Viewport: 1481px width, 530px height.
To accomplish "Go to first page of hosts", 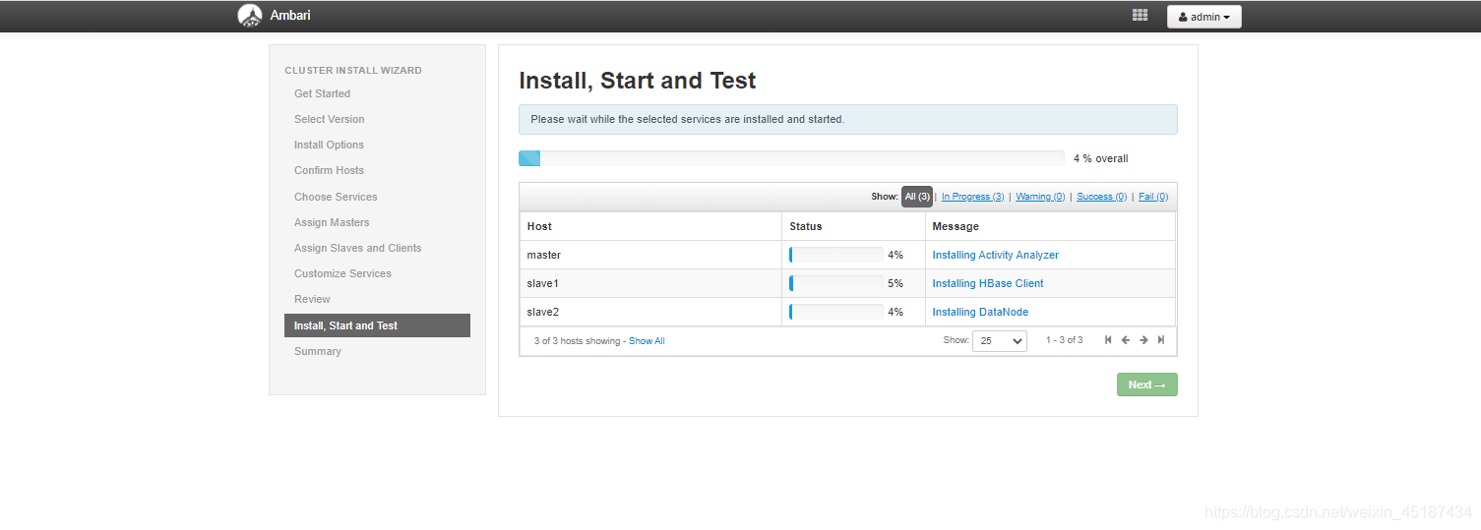I will coord(1108,340).
